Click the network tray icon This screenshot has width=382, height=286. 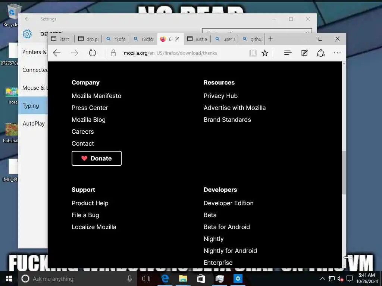pos(331,279)
